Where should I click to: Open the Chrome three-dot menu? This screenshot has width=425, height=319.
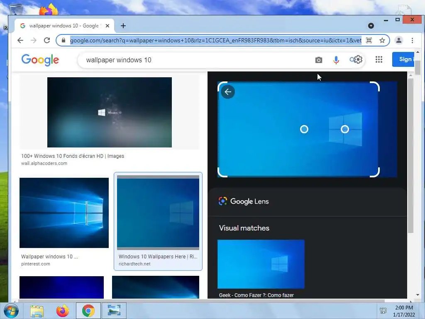[412, 40]
